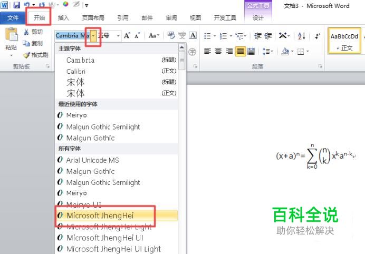Screen dimensions: 365x254
Task: Toggle Center alignment button
Action: (x=218, y=52)
